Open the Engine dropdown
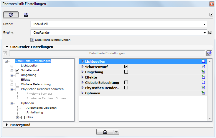This screenshot has width=216, height=138. pyautogui.click(x=118, y=33)
